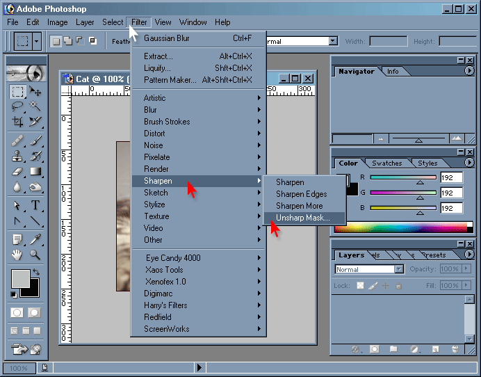481x377 pixels.
Task: Select the Notes tool
Action: tap(17, 239)
